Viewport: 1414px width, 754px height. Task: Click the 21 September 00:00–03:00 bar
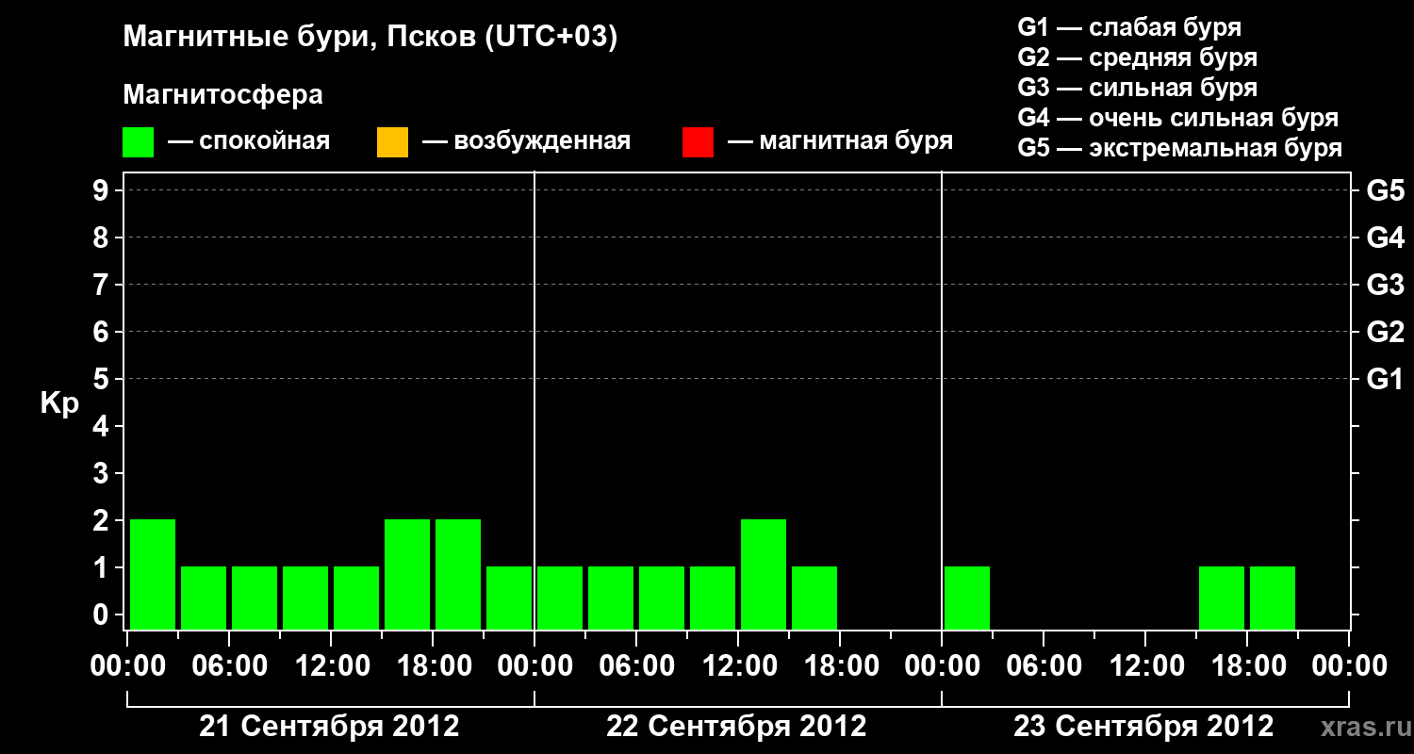click(153, 574)
